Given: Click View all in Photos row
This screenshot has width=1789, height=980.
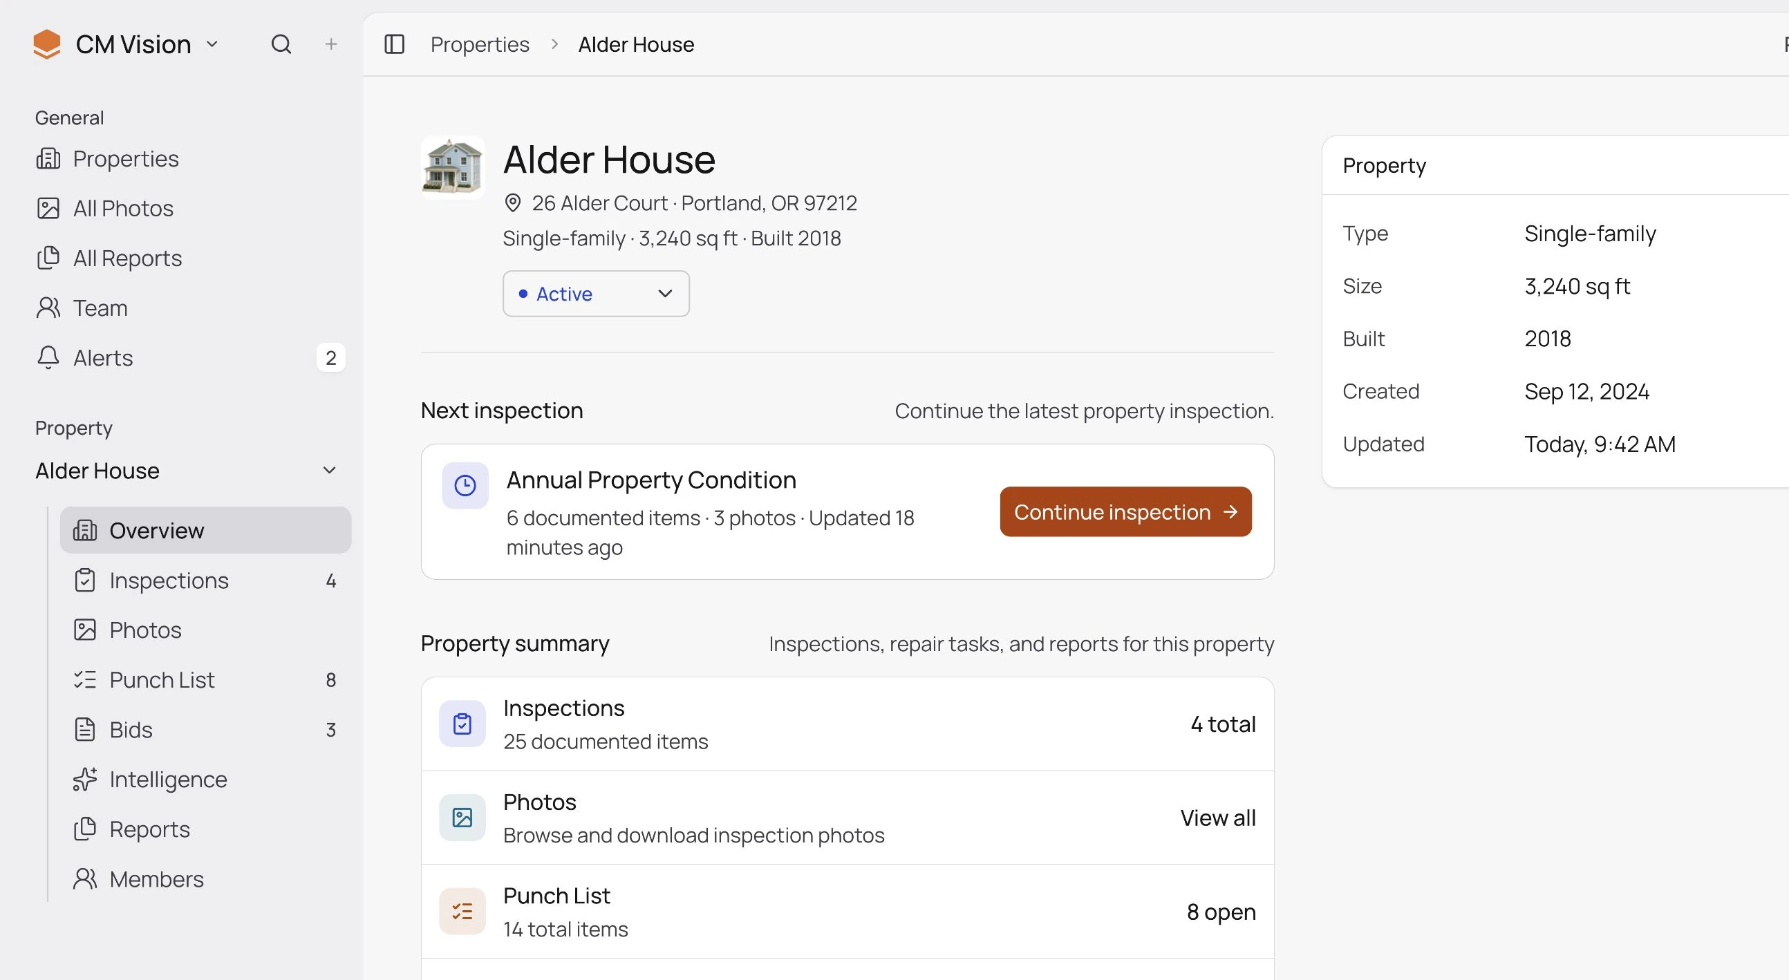Looking at the screenshot, I should point(1218,818).
